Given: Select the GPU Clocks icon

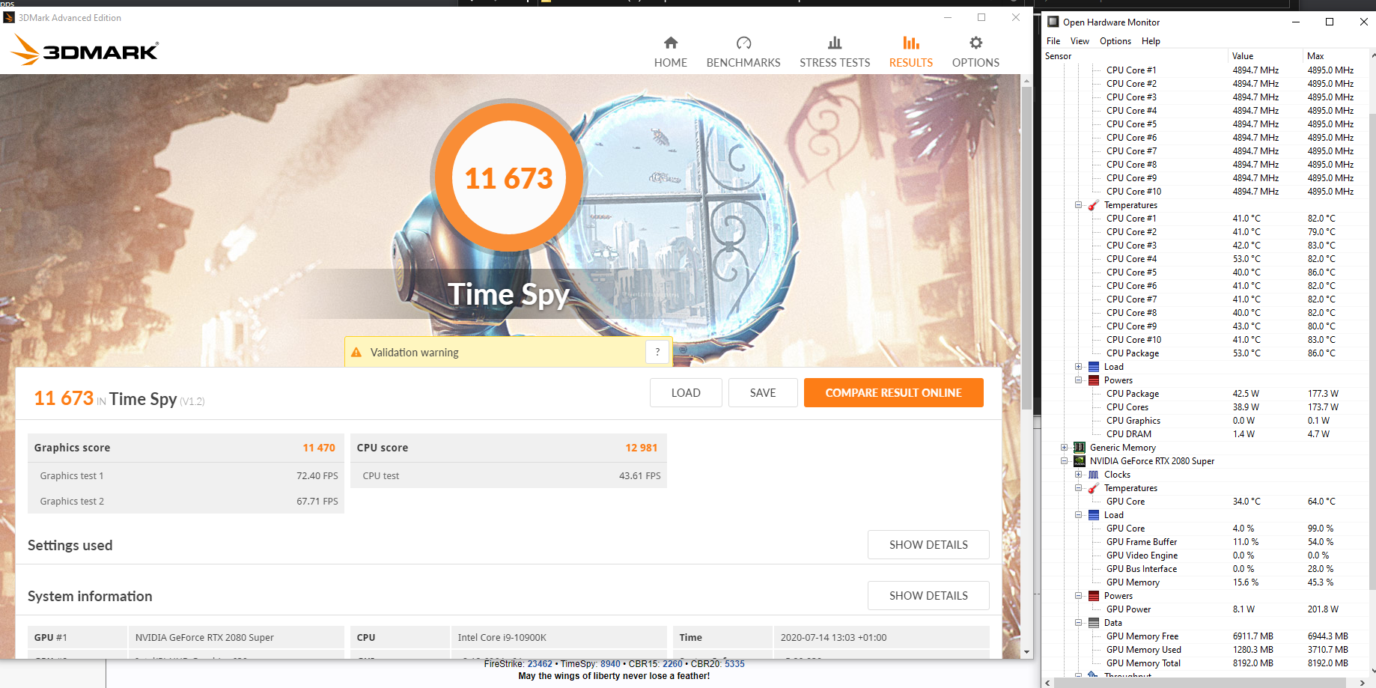Looking at the screenshot, I should [1094, 475].
